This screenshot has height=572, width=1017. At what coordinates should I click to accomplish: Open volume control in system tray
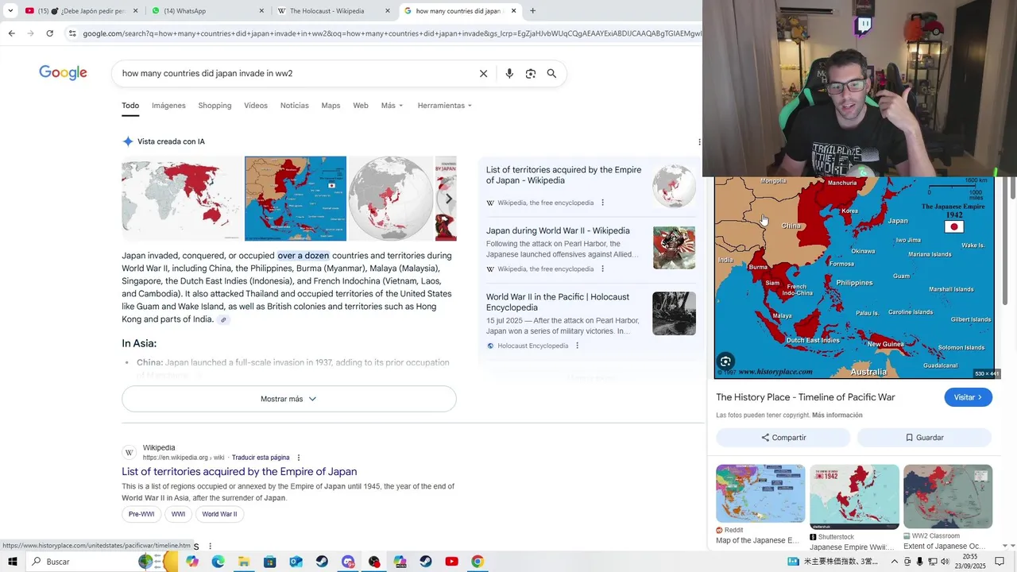pos(945,562)
